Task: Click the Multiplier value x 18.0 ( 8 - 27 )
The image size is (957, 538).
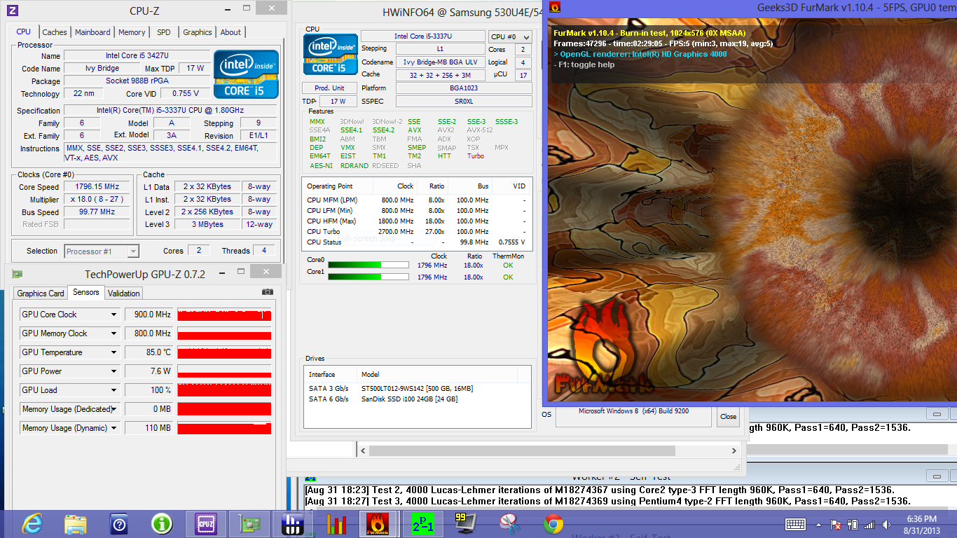Action: (97, 200)
